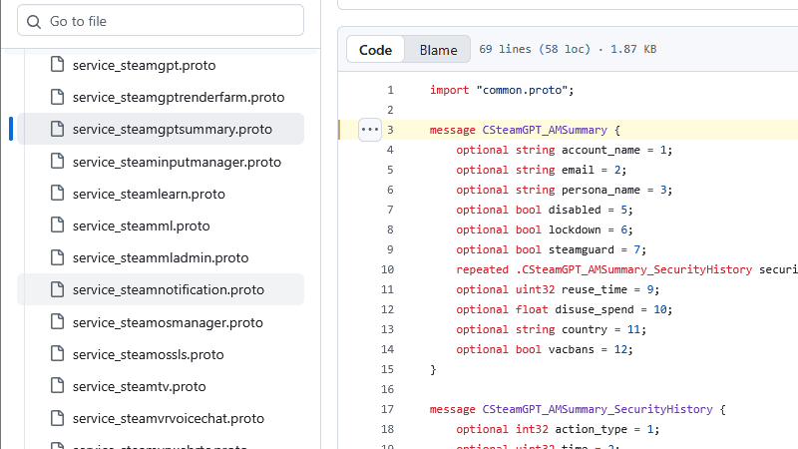Select line number 17 in code
The image size is (798, 449).
pyautogui.click(x=389, y=409)
